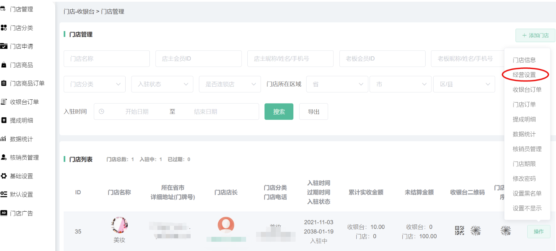Click the clock icon in 入驻时间 field
This screenshot has width=556, height=251.
coord(101,112)
